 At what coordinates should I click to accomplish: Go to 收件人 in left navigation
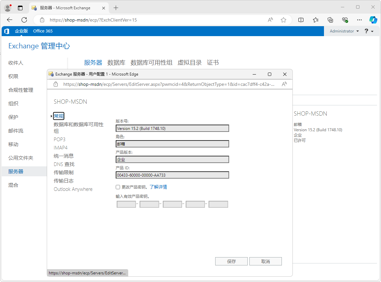pos(16,63)
